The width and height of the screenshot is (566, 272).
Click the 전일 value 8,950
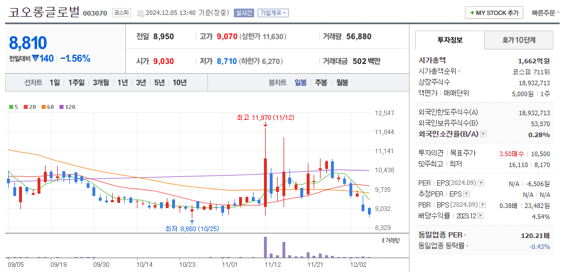pos(163,36)
